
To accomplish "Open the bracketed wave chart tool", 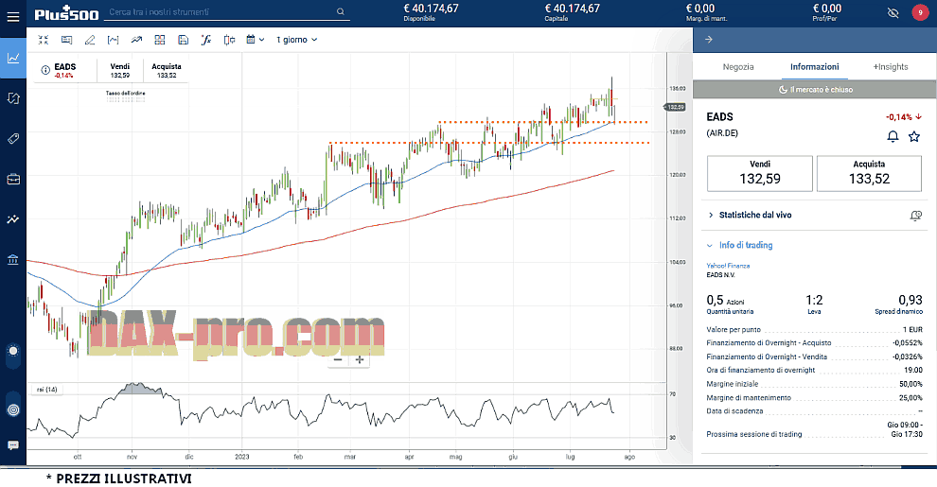I will point(113,40).
